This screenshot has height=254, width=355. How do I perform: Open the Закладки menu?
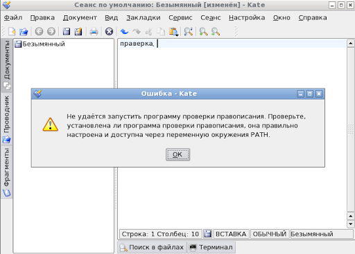(x=144, y=17)
